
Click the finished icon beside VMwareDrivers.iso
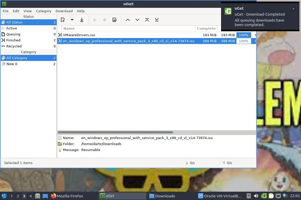(60, 35)
